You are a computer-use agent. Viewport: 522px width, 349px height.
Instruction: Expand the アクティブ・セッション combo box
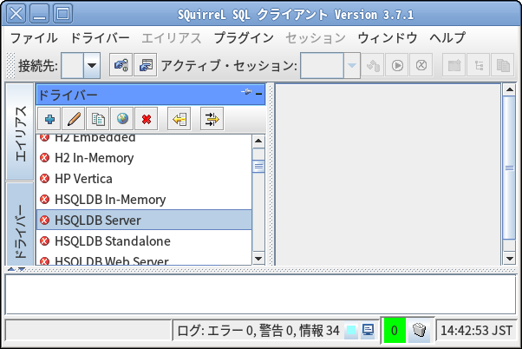352,65
